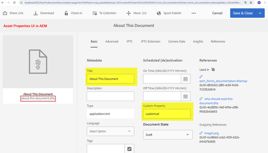Click the Download toolbar icon
The height and width of the screenshot is (153, 268).
click(36, 13)
